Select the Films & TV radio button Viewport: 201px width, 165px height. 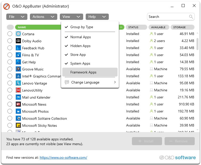10,55
